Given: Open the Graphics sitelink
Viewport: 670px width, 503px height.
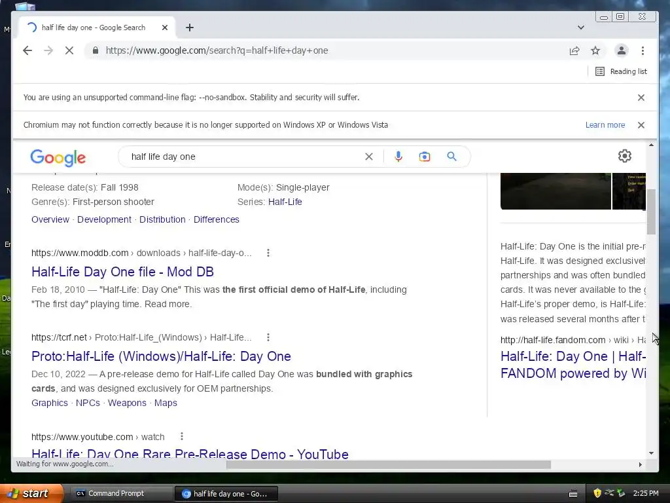Looking at the screenshot, I should (x=50, y=403).
